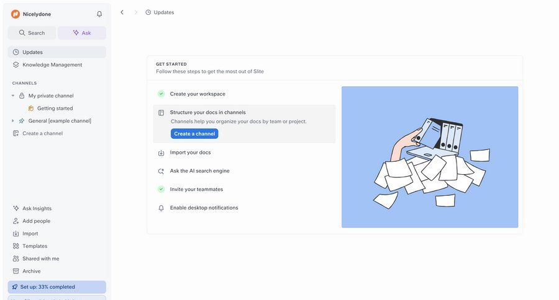559x300 pixels.
Task: Open the Getting started doc
Action: pos(55,108)
